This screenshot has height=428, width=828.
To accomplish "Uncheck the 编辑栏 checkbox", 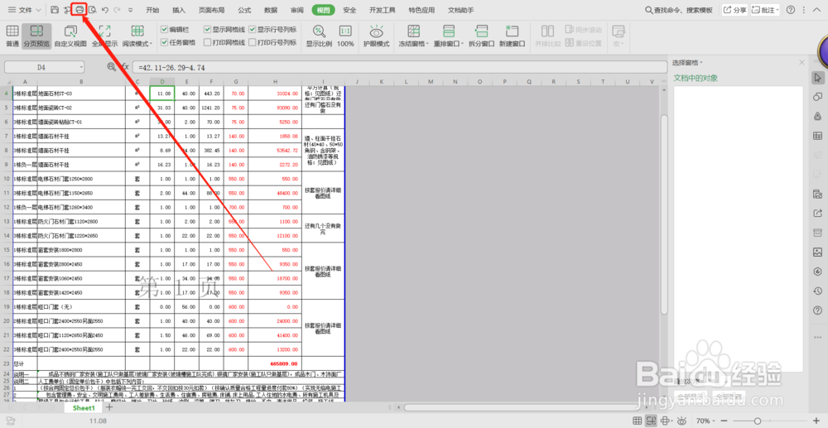I will [164, 30].
